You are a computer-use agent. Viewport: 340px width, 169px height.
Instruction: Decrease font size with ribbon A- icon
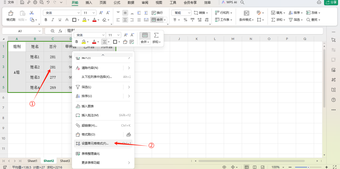[108, 13]
